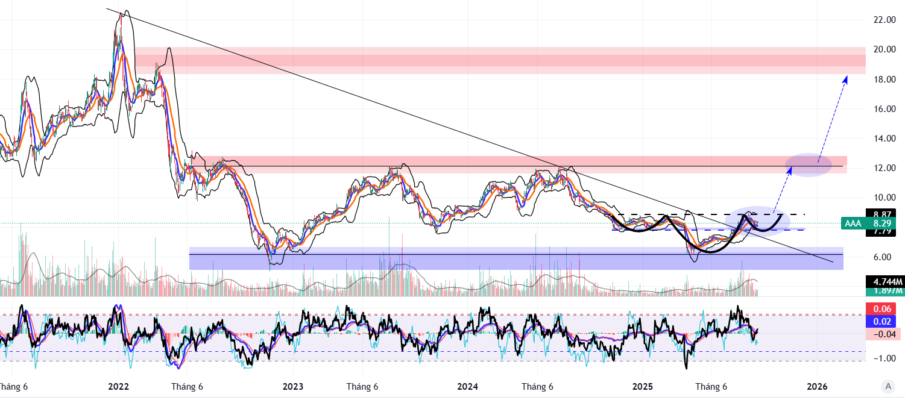Select the upper ellipse near 12.00
This screenshot has height=403, width=905.
click(x=809, y=165)
